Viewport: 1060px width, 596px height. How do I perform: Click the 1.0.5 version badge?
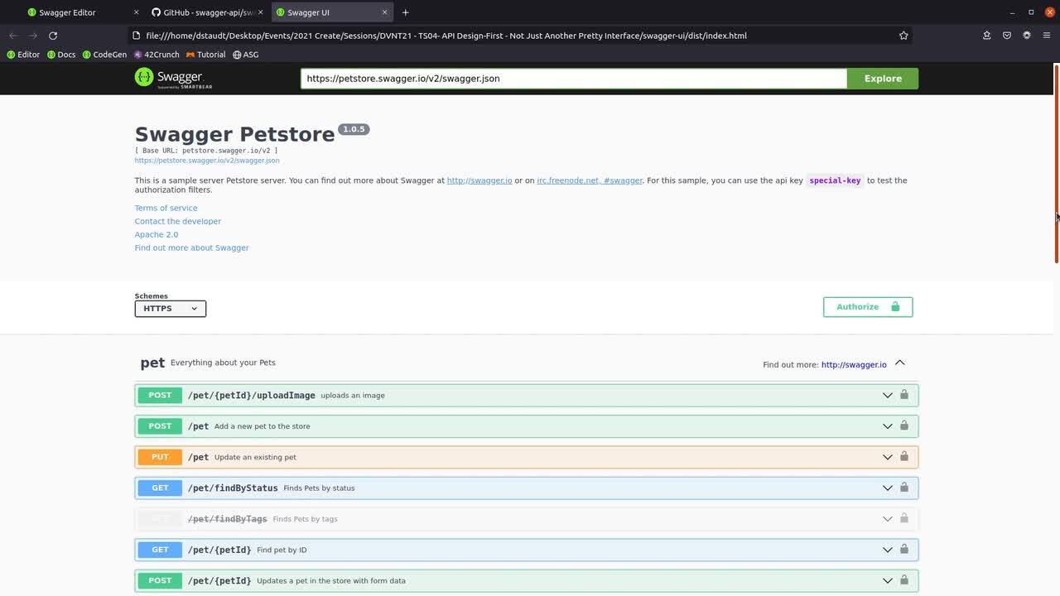click(354, 129)
